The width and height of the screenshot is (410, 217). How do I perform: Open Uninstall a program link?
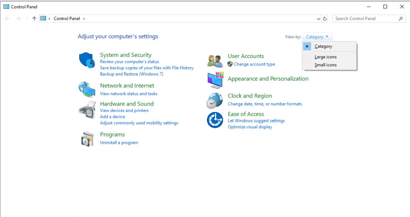coord(119,143)
